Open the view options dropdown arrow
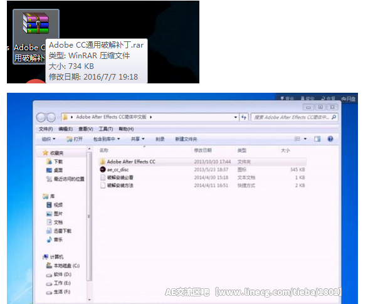Image resolution: width=368 pixels, height=304 pixels. 305,139
